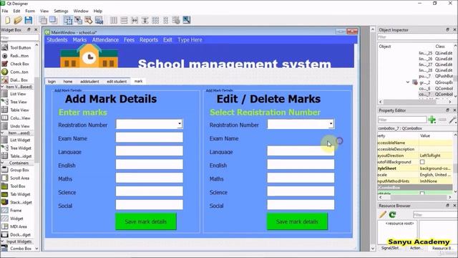Switch to the addstudent tab

tap(89, 81)
